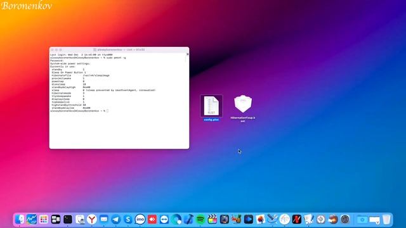Image resolution: width=406 pixels, height=228 pixels.
Task: Open the Preview app in the dock
Action: [x=80, y=219]
